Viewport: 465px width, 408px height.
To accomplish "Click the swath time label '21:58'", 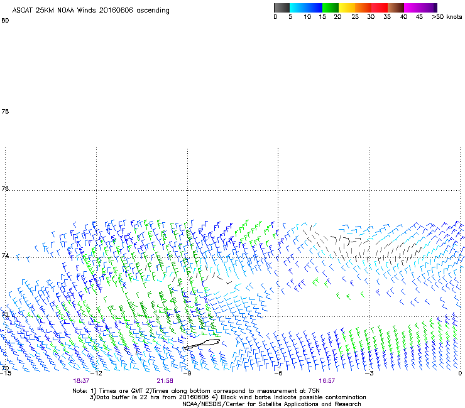I will coord(165,381).
